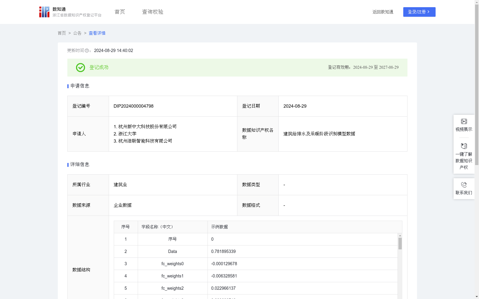This screenshot has height=299, width=479.
Task: Click the name 建筑给排水及采暖阶段识别模型数据
Action: click(x=319, y=134)
